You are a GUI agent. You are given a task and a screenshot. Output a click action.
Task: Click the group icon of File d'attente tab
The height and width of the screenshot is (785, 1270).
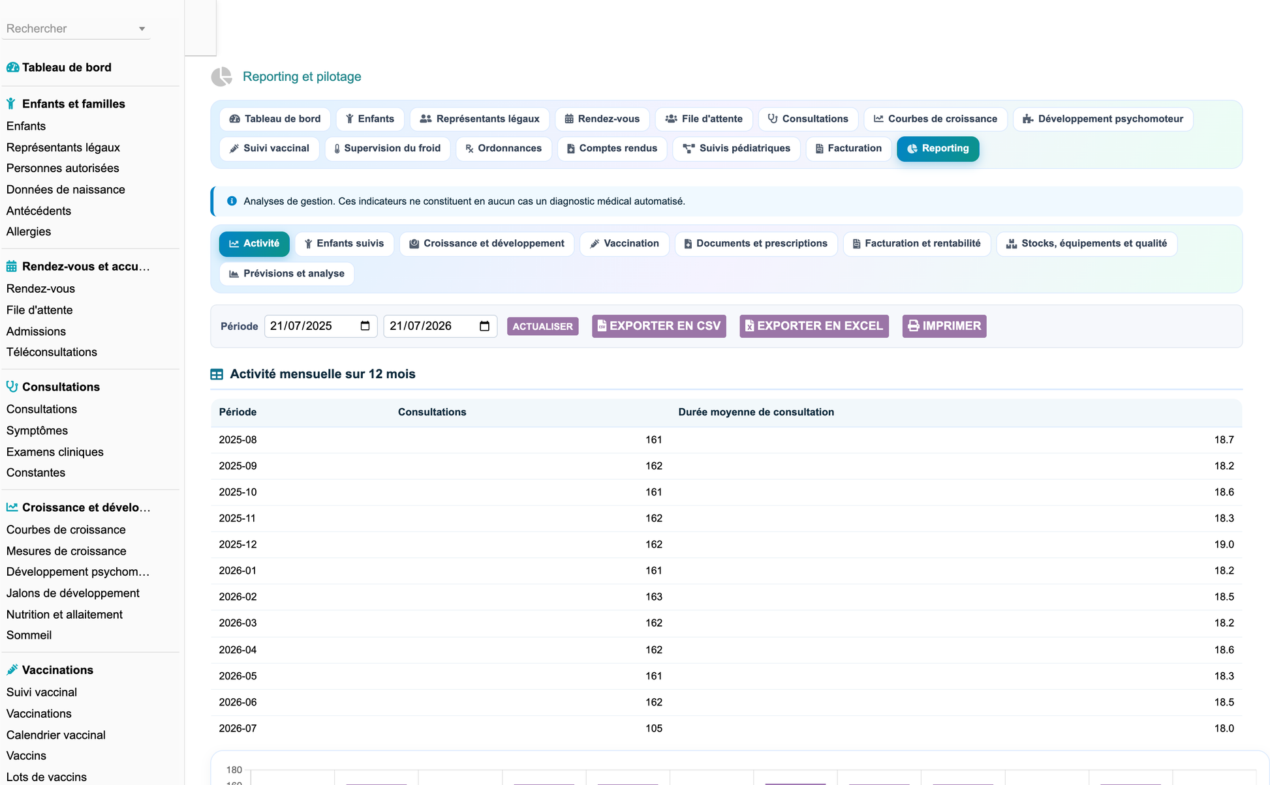[x=671, y=119]
